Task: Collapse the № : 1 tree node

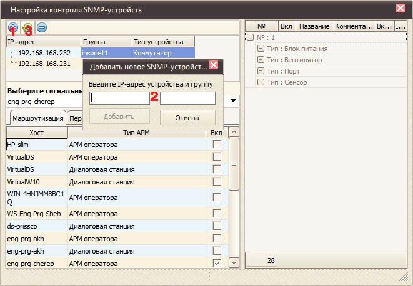Action: tap(250, 37)
